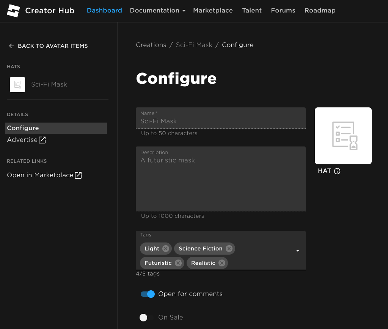The height and width of the screenshot is (329, 388).
Task: Open the Marketplace tab
Action: 213,11
